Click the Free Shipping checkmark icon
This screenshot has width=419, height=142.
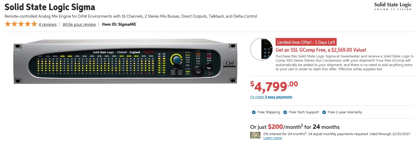tap(254, 112)
